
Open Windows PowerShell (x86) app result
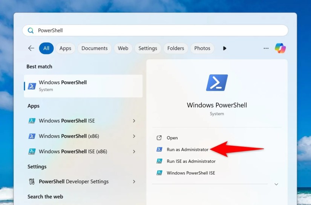pos(83,136)
